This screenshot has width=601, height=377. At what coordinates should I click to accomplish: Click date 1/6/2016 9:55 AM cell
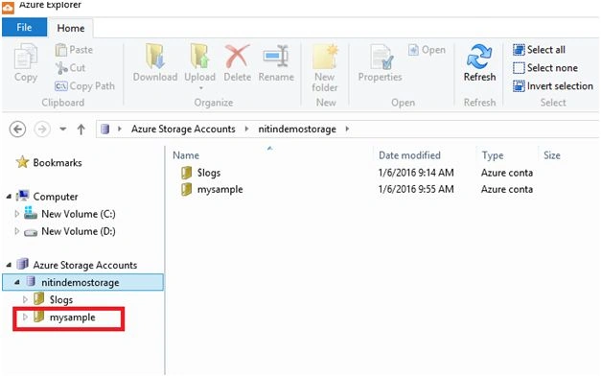click(416, 189)
